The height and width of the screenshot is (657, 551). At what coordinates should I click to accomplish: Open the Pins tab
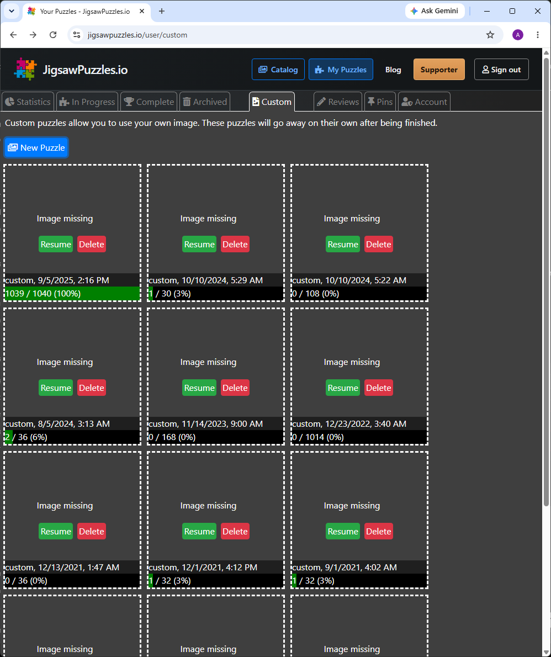(380, 102)
